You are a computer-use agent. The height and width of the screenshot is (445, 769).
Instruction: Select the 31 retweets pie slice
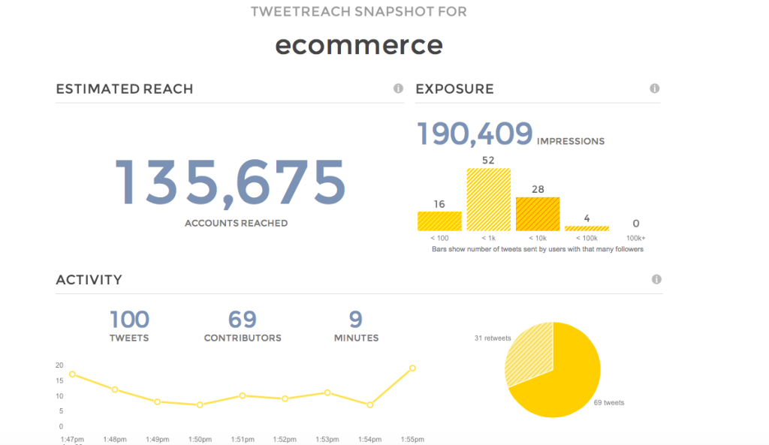click(532, 353)
